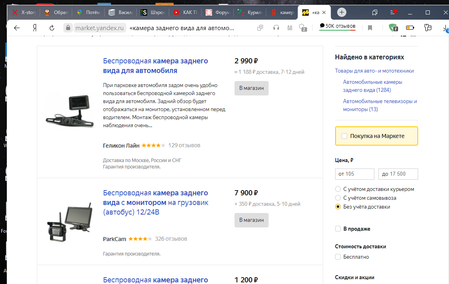The image size is (449, 284).
Task: Switch to the Курил tab
Action: click(250, 12)
